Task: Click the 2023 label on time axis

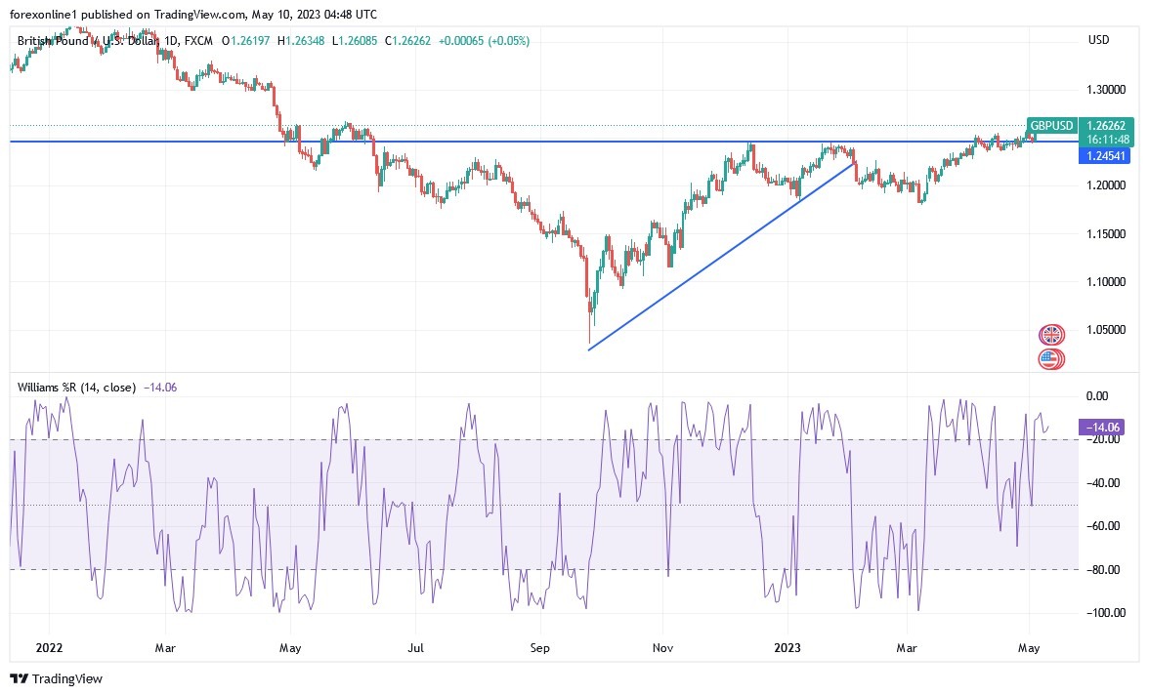Action: [787, 648]
